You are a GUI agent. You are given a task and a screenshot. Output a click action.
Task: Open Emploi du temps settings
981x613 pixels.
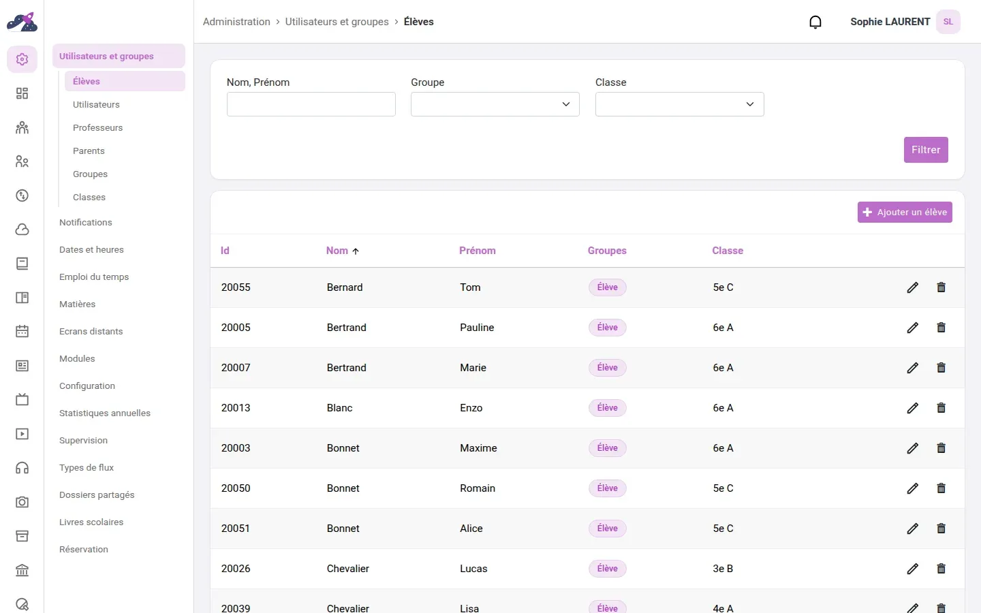(x=94, y=277)
